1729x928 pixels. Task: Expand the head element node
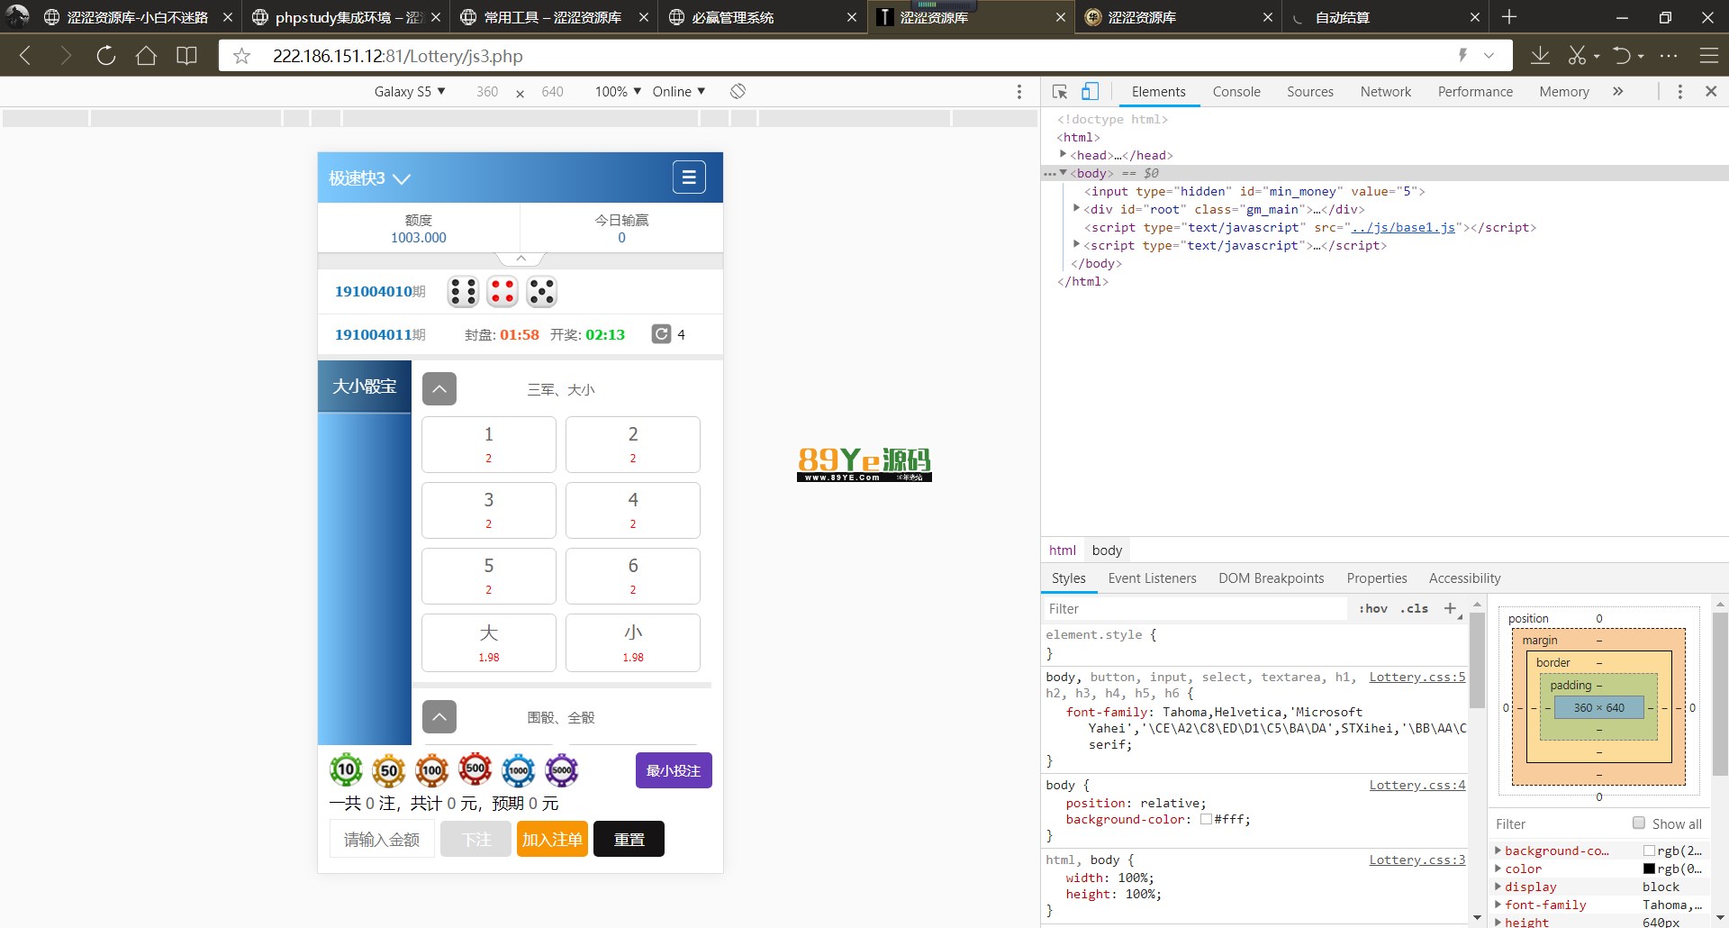tap(1064, 154)
